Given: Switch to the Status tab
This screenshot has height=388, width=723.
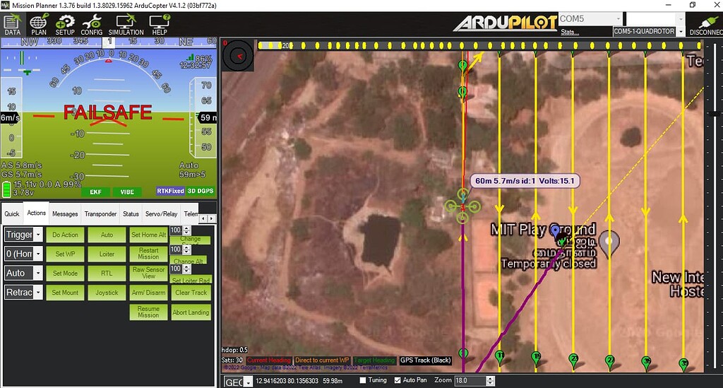Looking at the screenshot, I should click(x=131, y=213).
